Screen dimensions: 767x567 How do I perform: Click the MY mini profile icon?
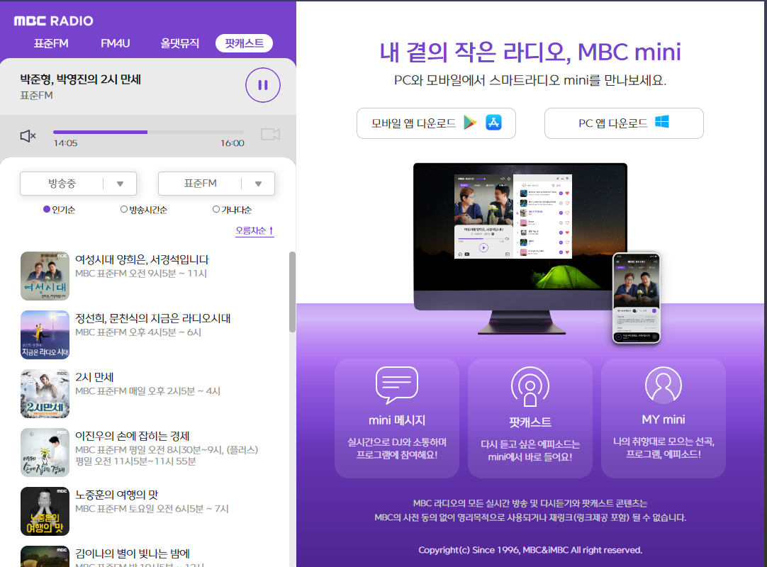(x=663, y=386)
